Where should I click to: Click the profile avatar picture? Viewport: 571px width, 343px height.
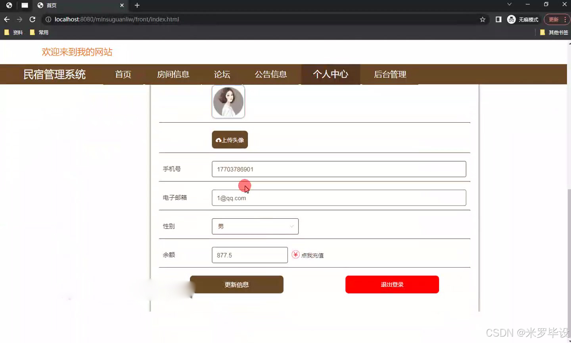point(228,102)
